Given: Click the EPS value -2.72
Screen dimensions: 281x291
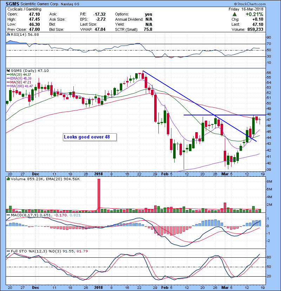Looking at the screenshot, I should pos(100,19).
